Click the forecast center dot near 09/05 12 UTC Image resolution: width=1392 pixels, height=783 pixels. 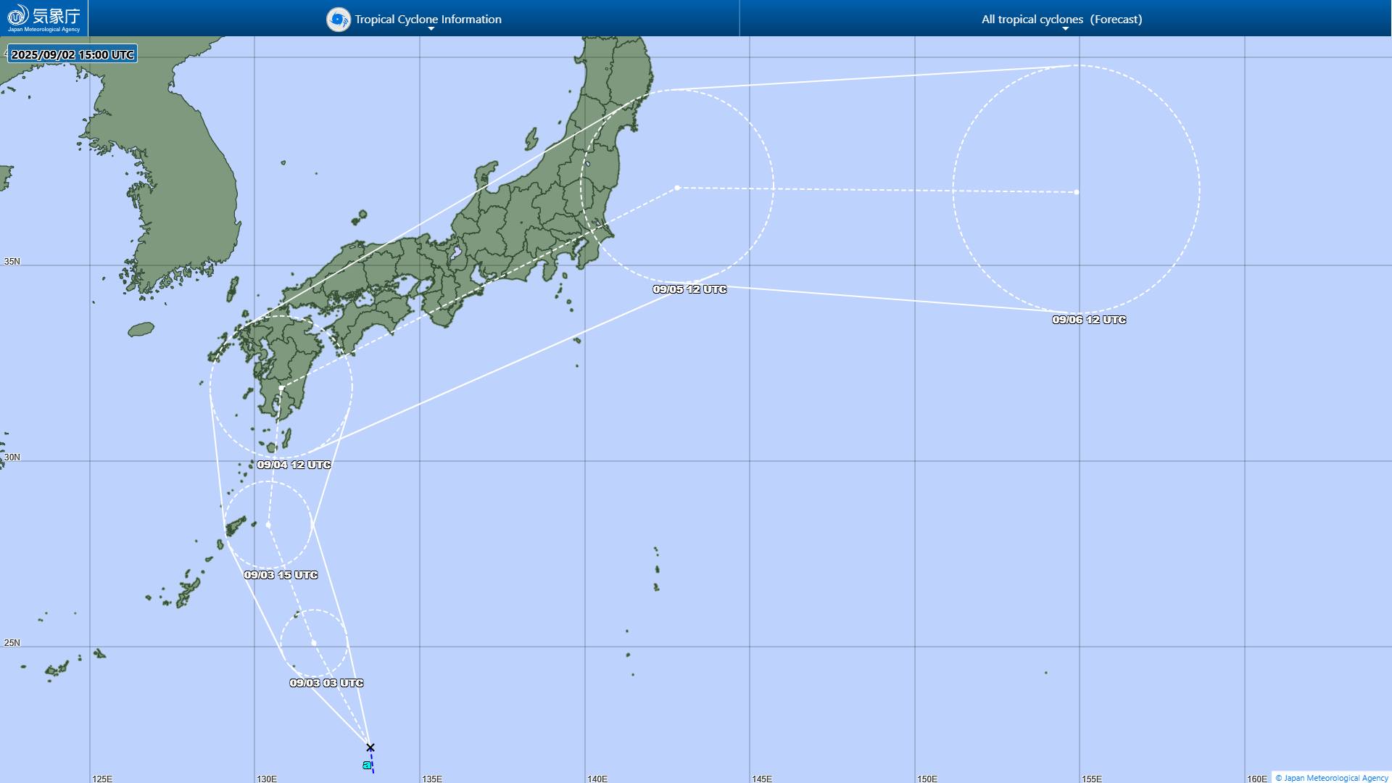coord(677,187)
